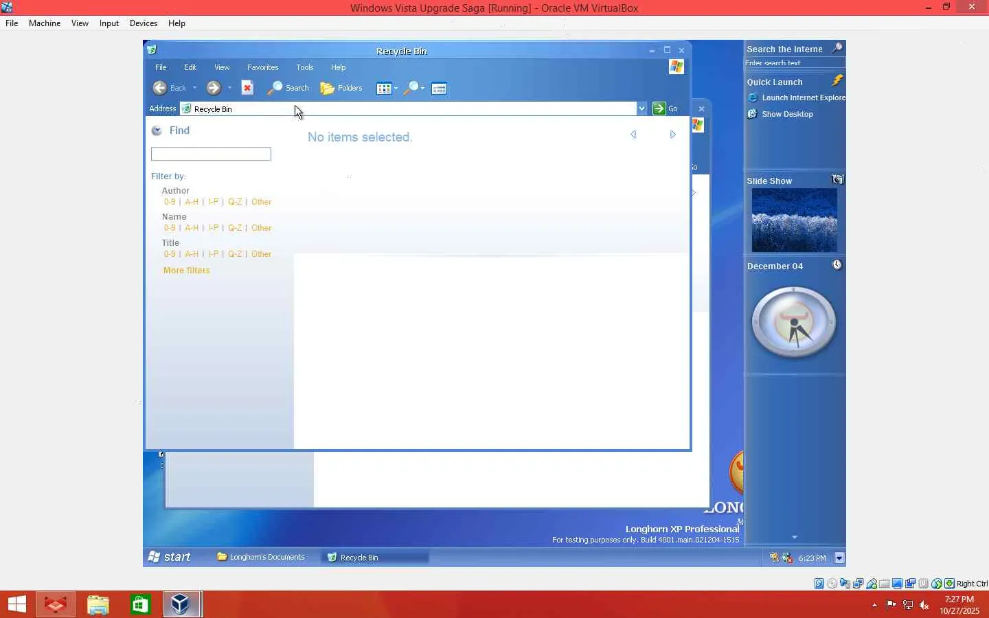Click the Views grid icon in the toolbar
989x618 pixels.
tap(384, 88)
